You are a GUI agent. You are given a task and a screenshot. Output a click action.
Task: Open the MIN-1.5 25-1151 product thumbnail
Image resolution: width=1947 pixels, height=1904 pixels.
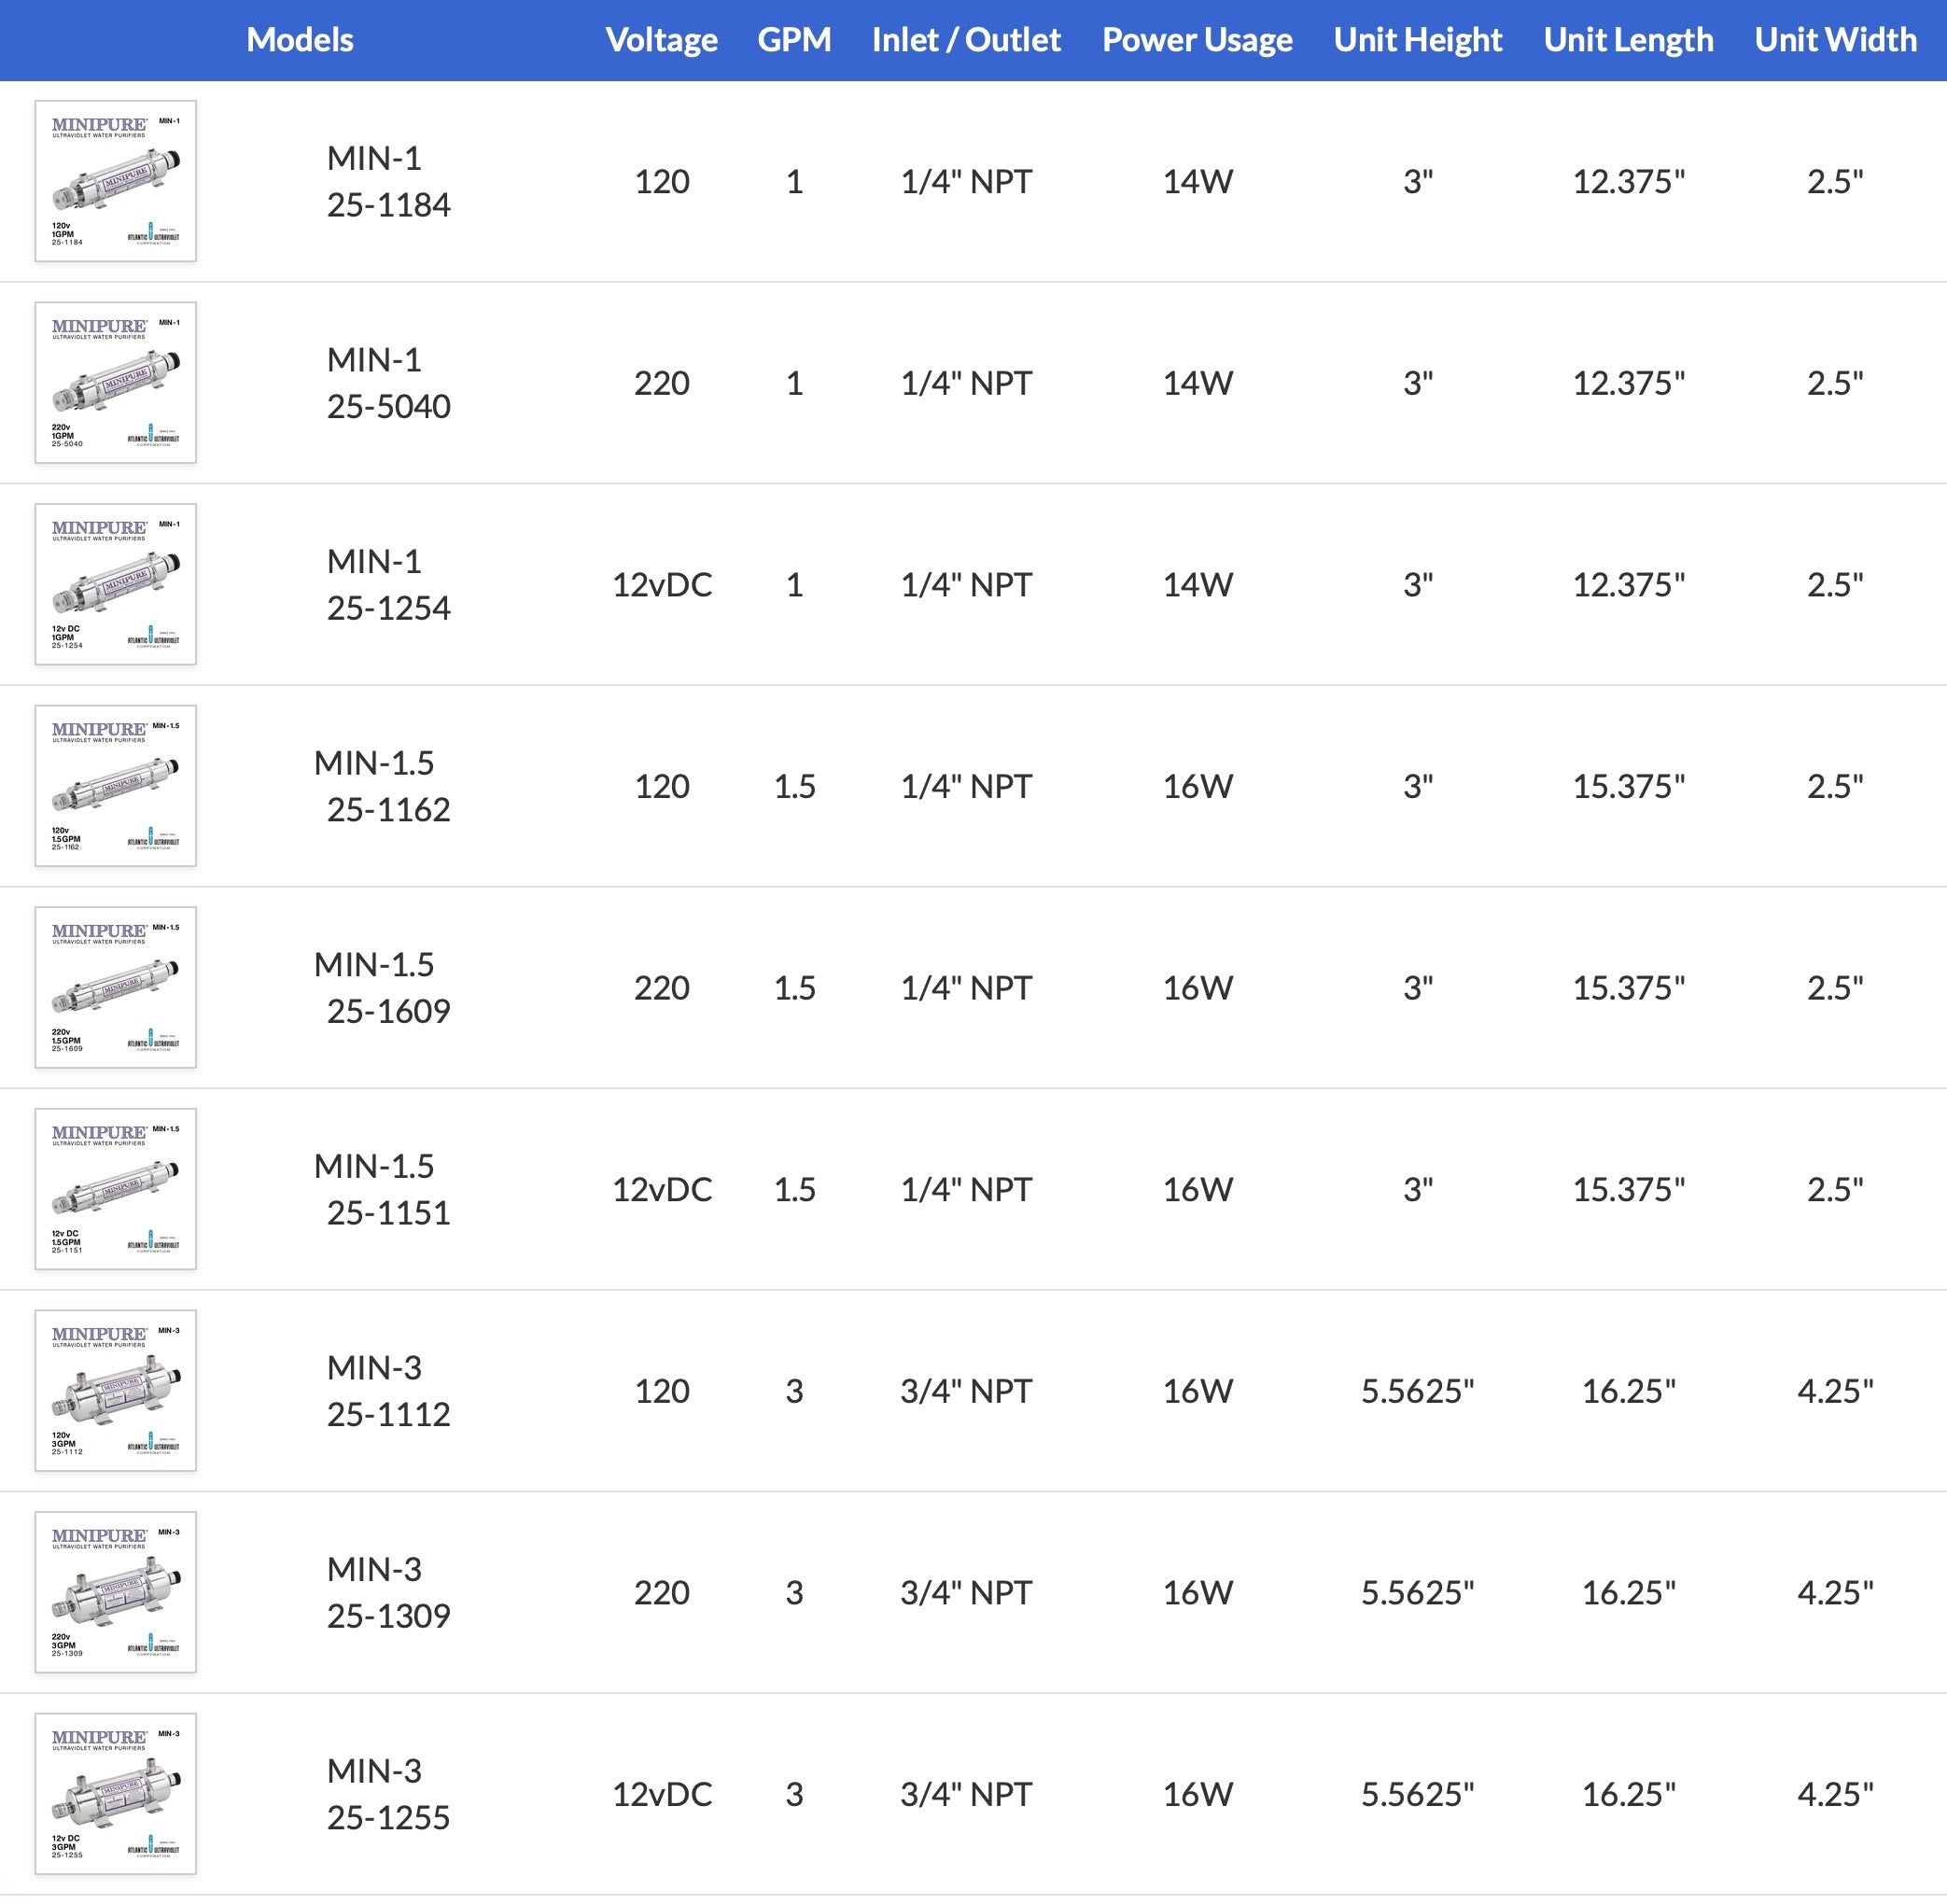pyautogui.click(x=115, y=1189)
